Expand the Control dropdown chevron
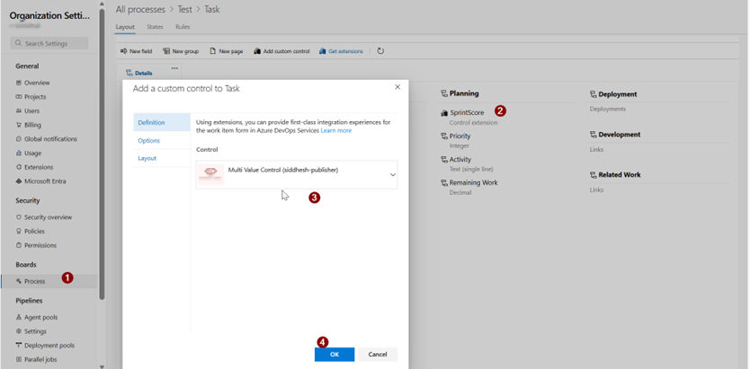 point(393,175)
